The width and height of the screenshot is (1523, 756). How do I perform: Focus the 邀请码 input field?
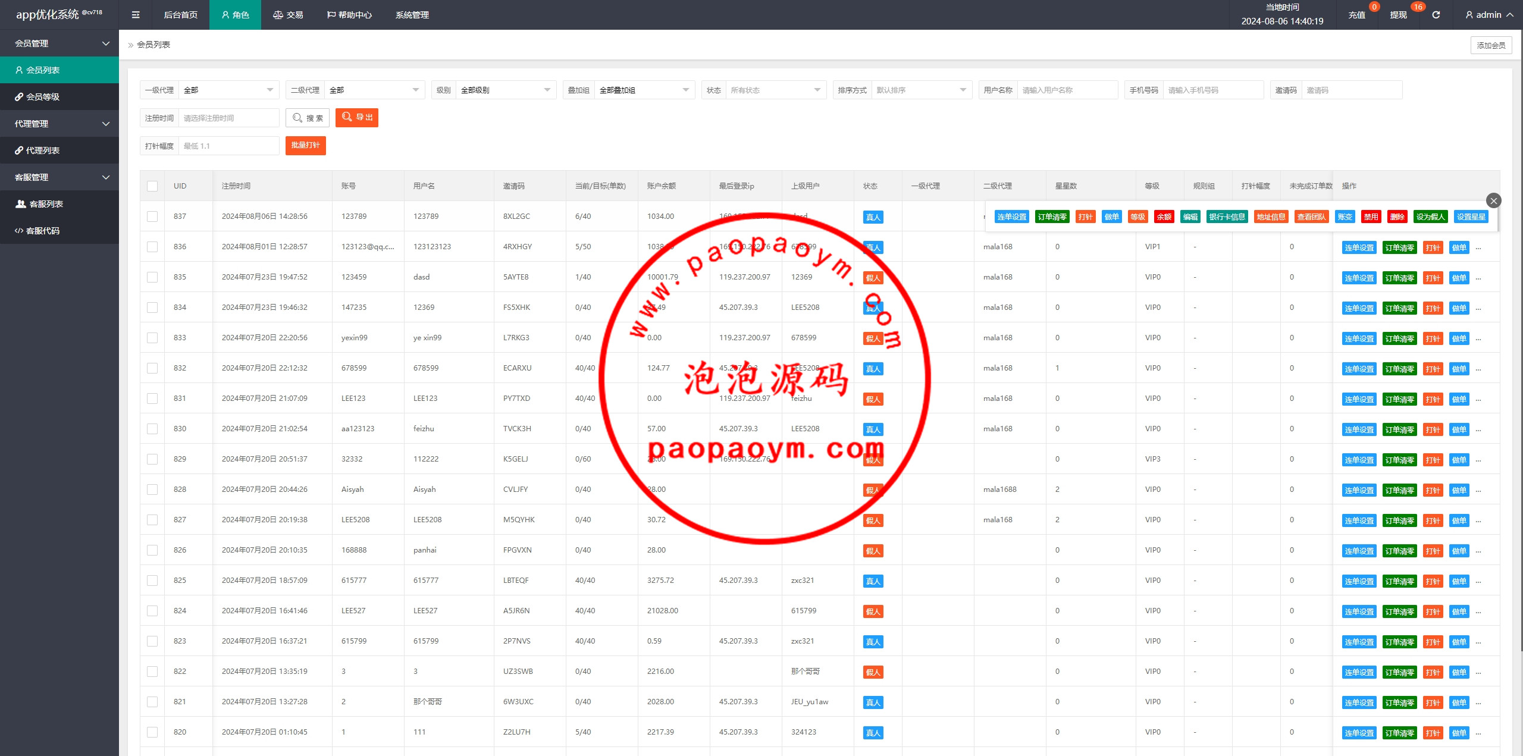[1352, 90]
